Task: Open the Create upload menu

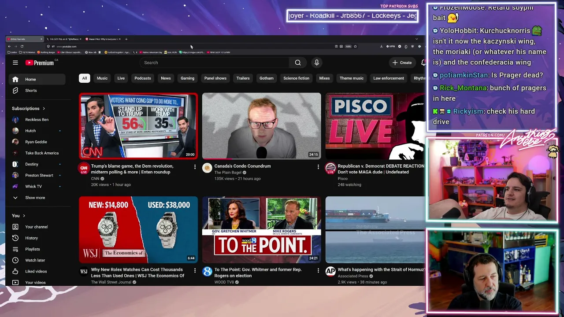Action: click(402, 63)
